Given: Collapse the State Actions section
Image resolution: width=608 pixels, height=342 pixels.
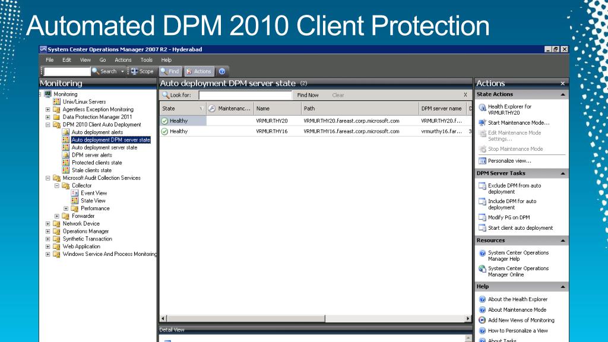Looking at the screenshot, I should point(563,94).
